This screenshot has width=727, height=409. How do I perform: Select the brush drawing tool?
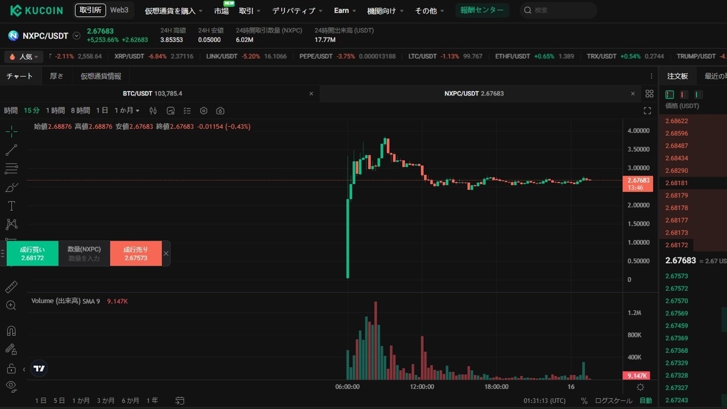coord(11,187)
